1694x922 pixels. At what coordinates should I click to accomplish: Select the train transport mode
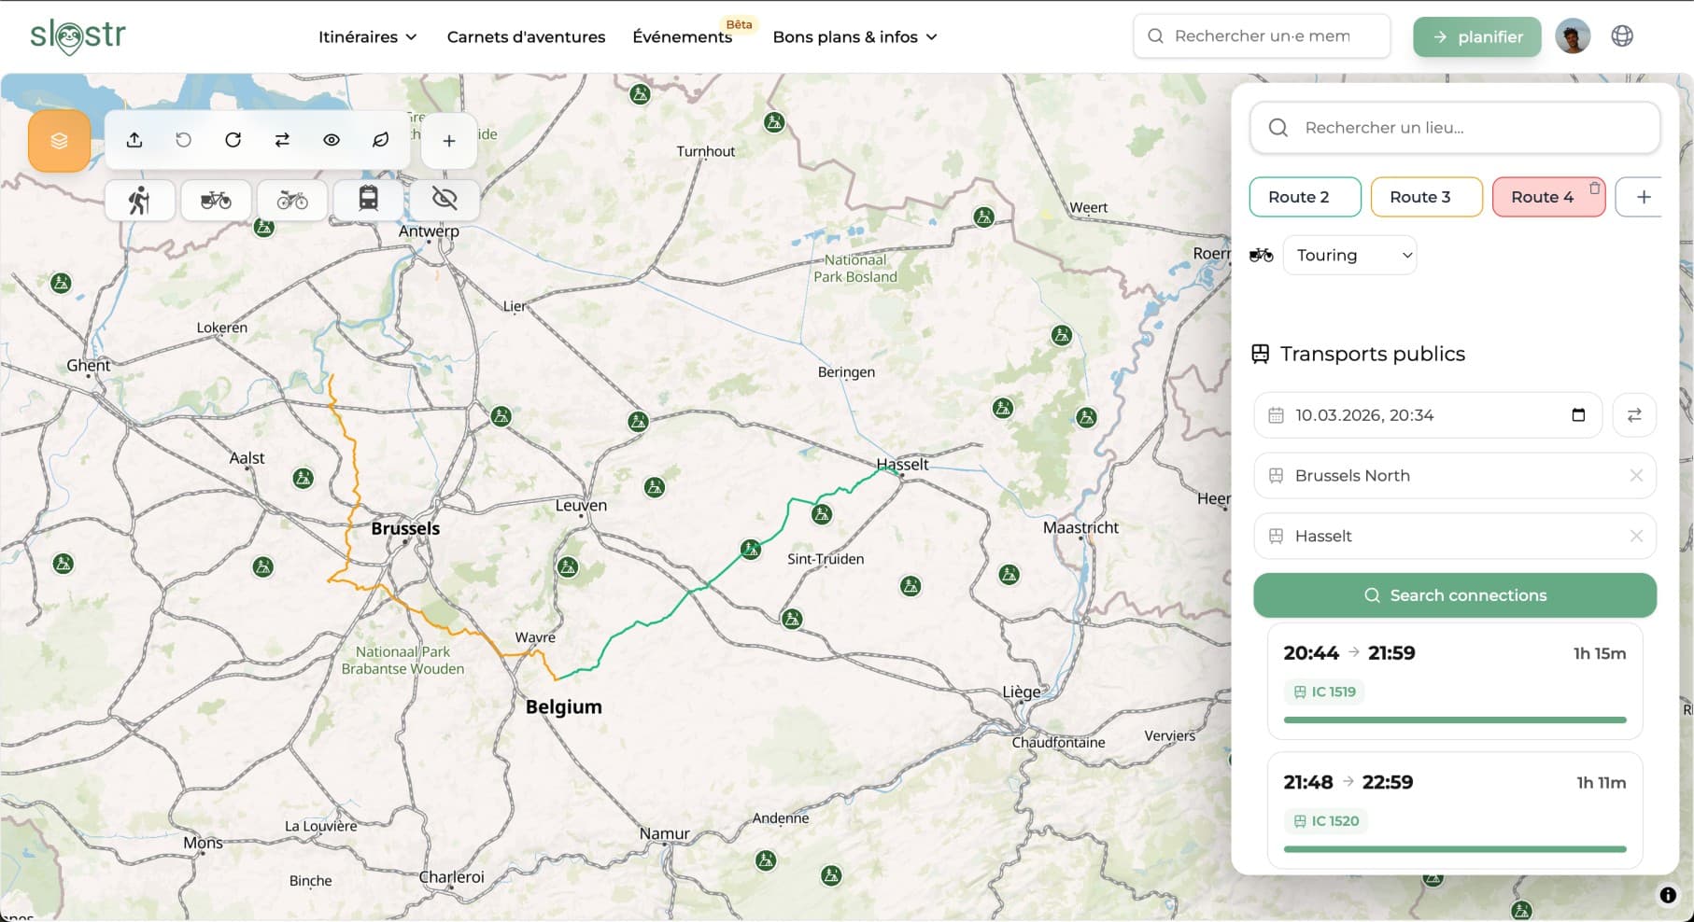[368, 199]
